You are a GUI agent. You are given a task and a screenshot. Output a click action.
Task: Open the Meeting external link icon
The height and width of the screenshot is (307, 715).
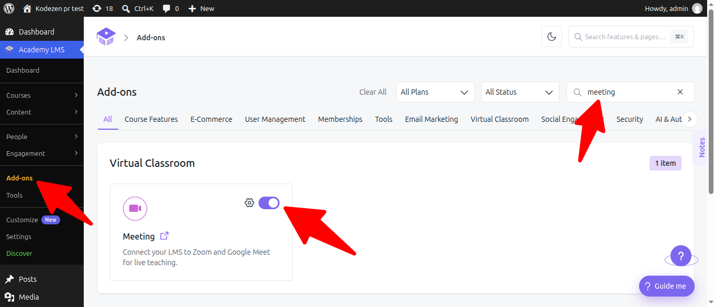[x=164, y=236]
